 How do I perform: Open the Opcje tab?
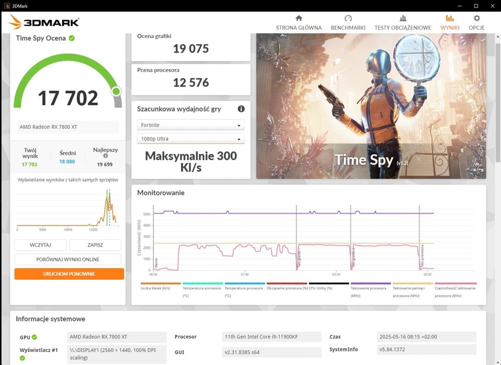point(477,23)
